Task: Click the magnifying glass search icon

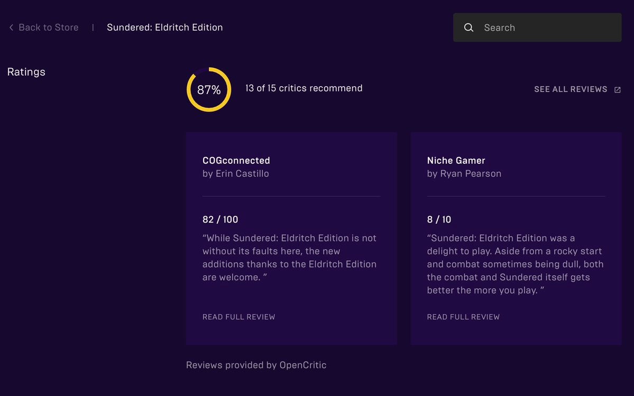Action: pyautogui.click(x=468, y=27)
